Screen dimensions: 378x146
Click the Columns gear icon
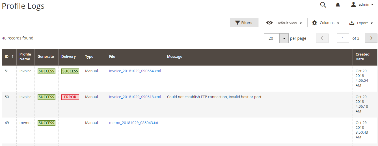tap(314, 23)
